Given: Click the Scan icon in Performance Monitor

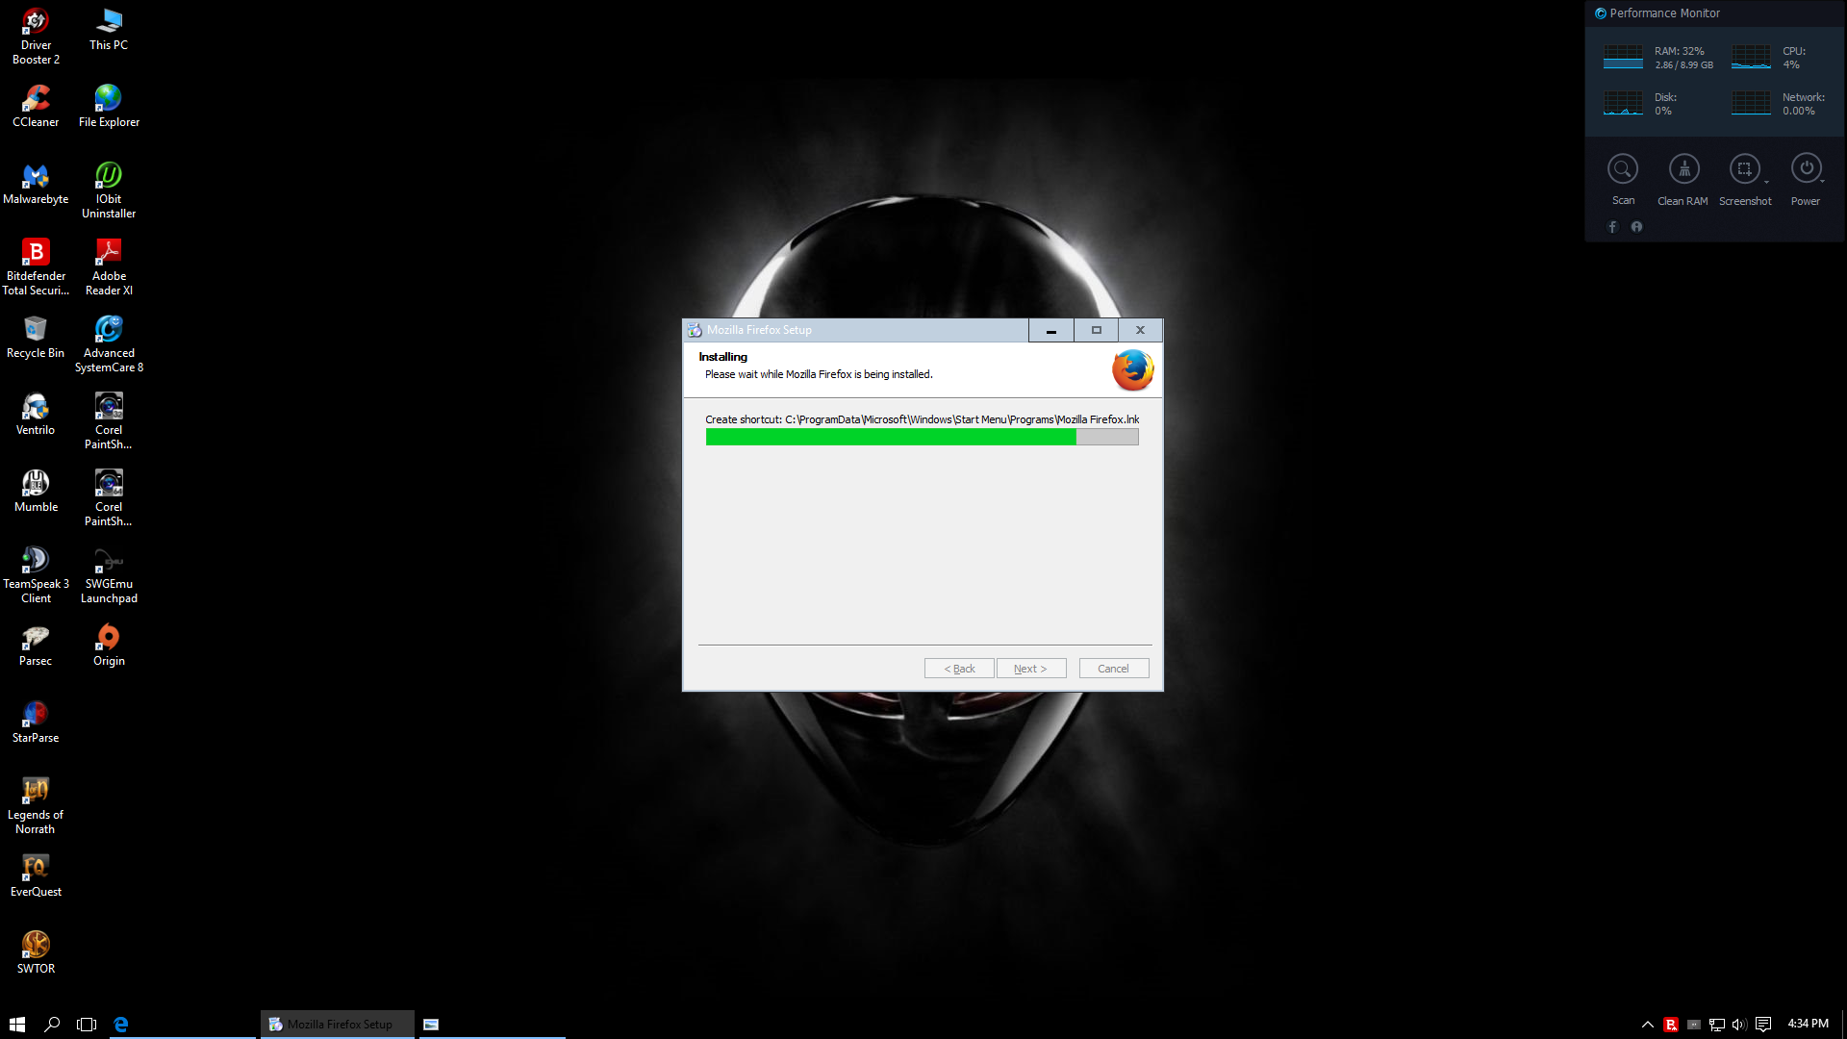Looking at the screenshot, I should coord(1623,169).
